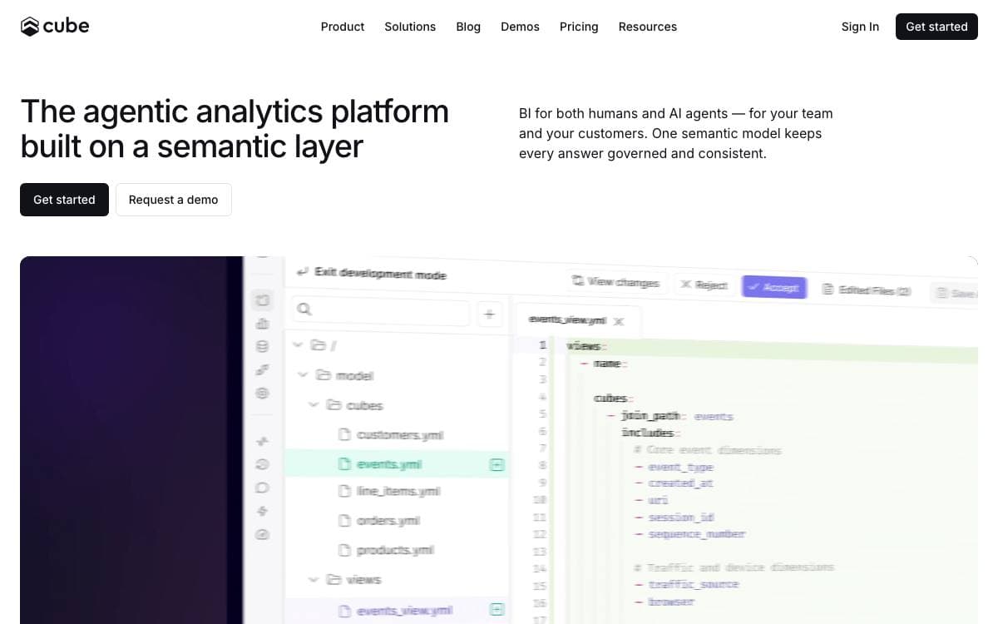Click the chat bubble sidebar icon
The width and height of the screenshot is (998, 624).
tap(262, 488)
